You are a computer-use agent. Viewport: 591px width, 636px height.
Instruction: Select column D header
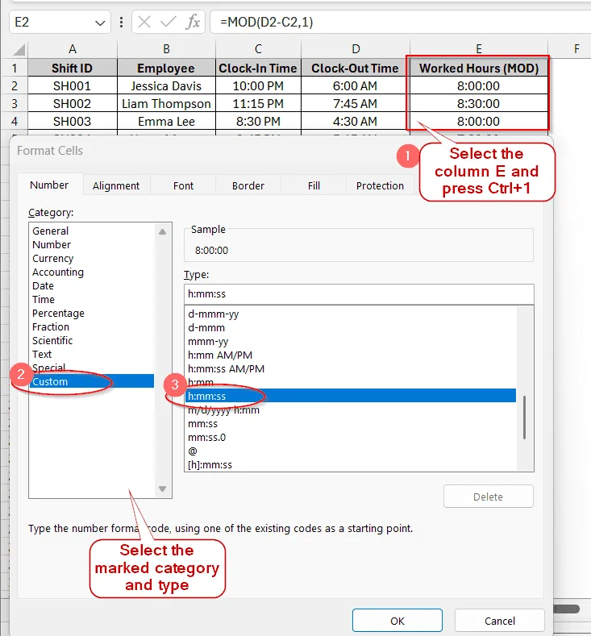pos(356,49)
